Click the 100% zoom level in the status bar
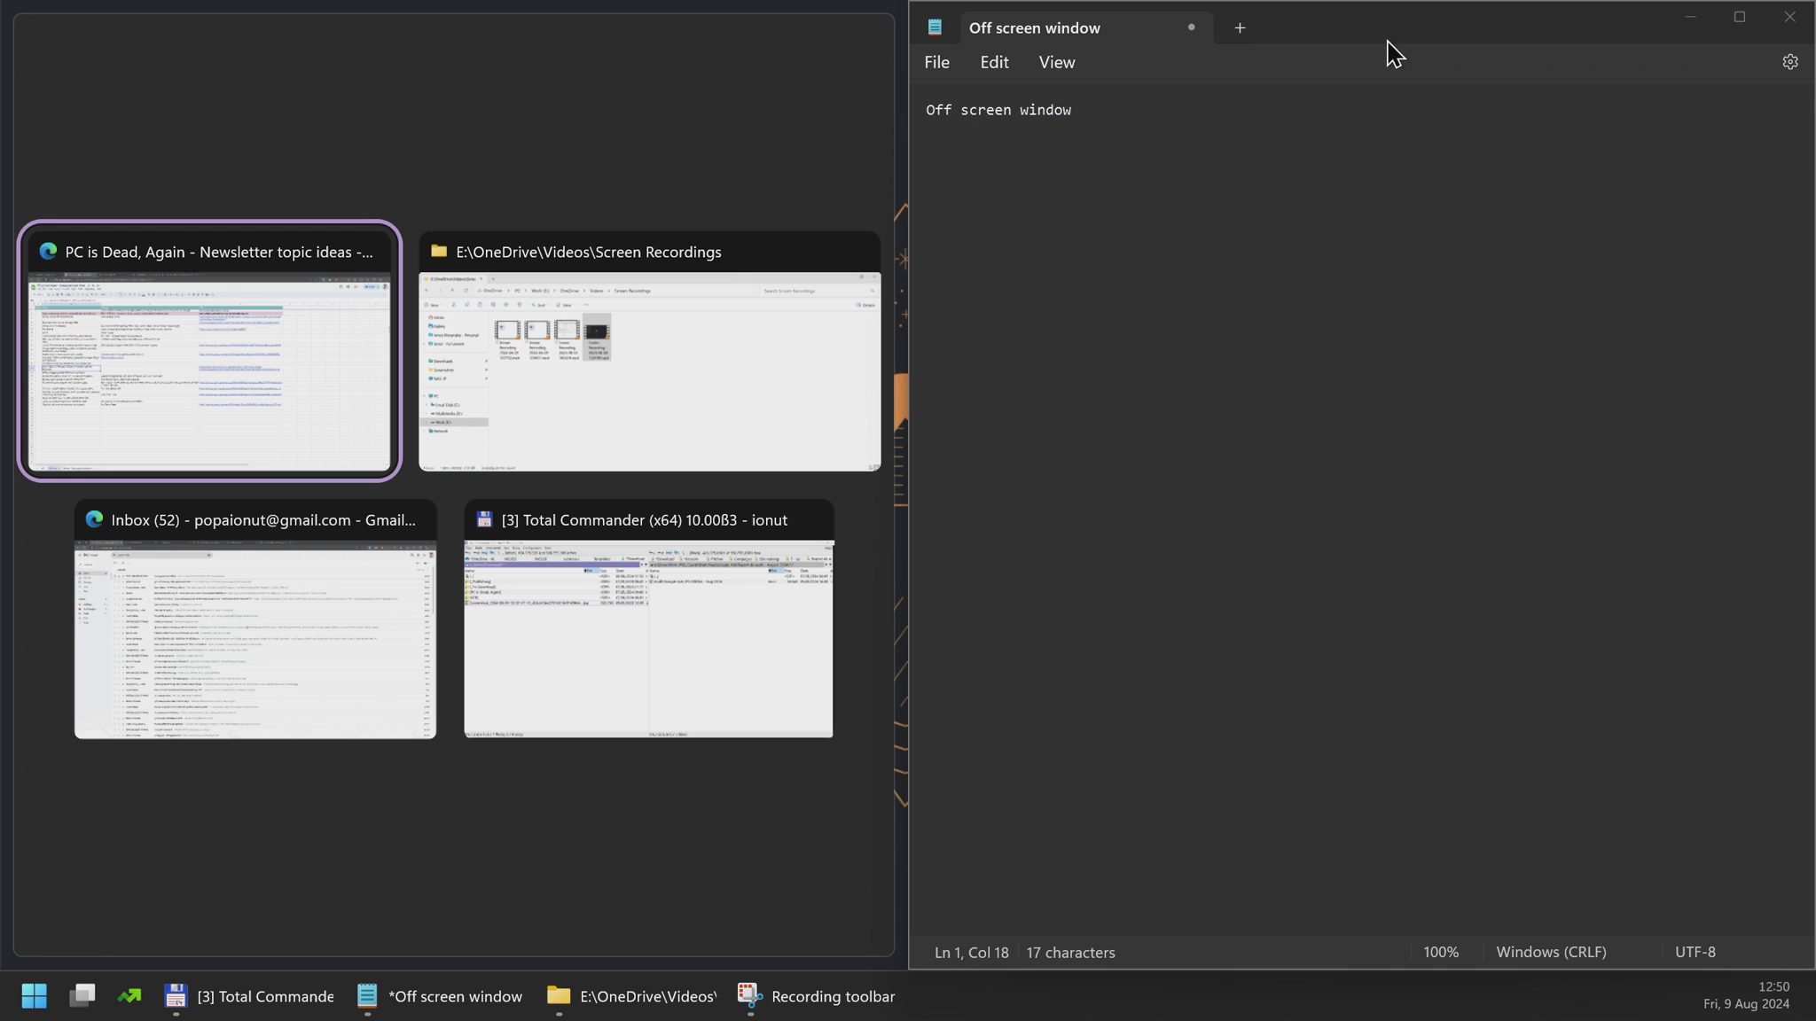1816x1021 pixels. [1440, 952]
